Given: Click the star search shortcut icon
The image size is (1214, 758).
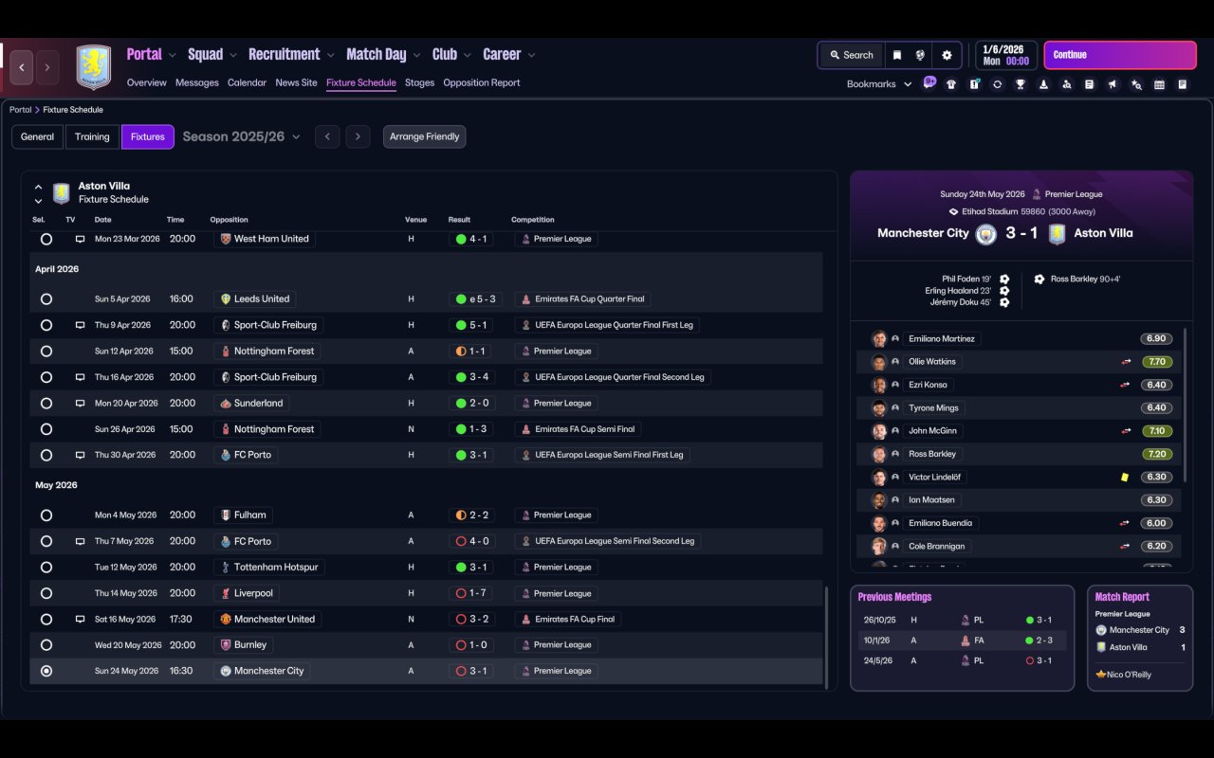Looking at the screenshot, I should coord(1136,84).
